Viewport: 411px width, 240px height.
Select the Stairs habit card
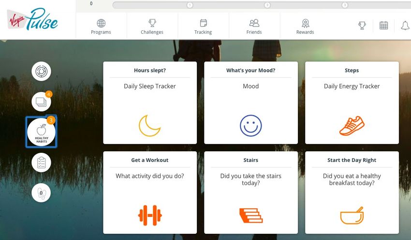tap(251, 192)
